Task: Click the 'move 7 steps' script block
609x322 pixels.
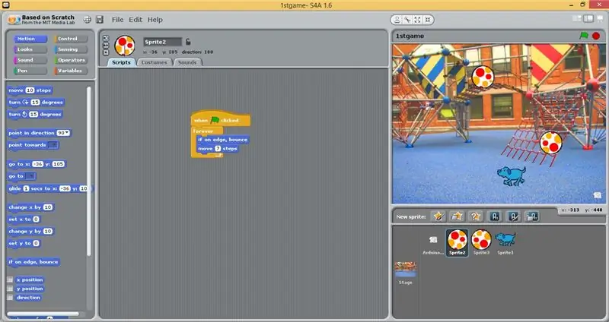Action: point(217,149)
